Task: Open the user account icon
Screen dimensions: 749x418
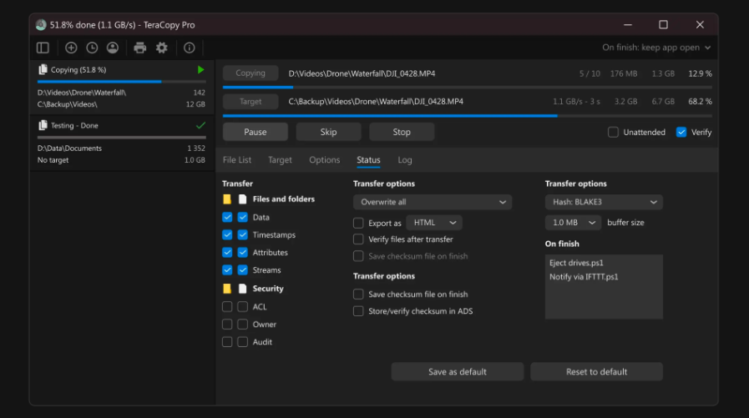Action: (x=113, y=48)
